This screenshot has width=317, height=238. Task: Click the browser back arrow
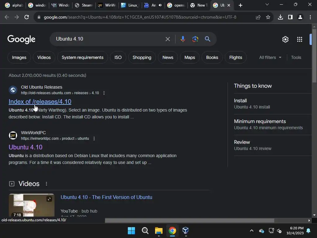(7, 17)
